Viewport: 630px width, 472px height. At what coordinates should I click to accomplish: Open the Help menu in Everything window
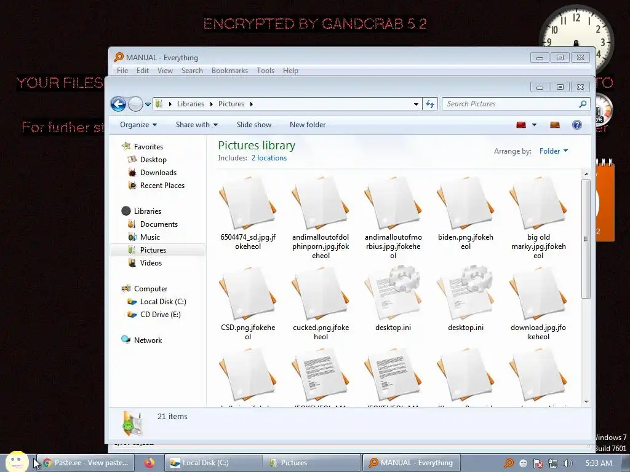tap(290, 71)
